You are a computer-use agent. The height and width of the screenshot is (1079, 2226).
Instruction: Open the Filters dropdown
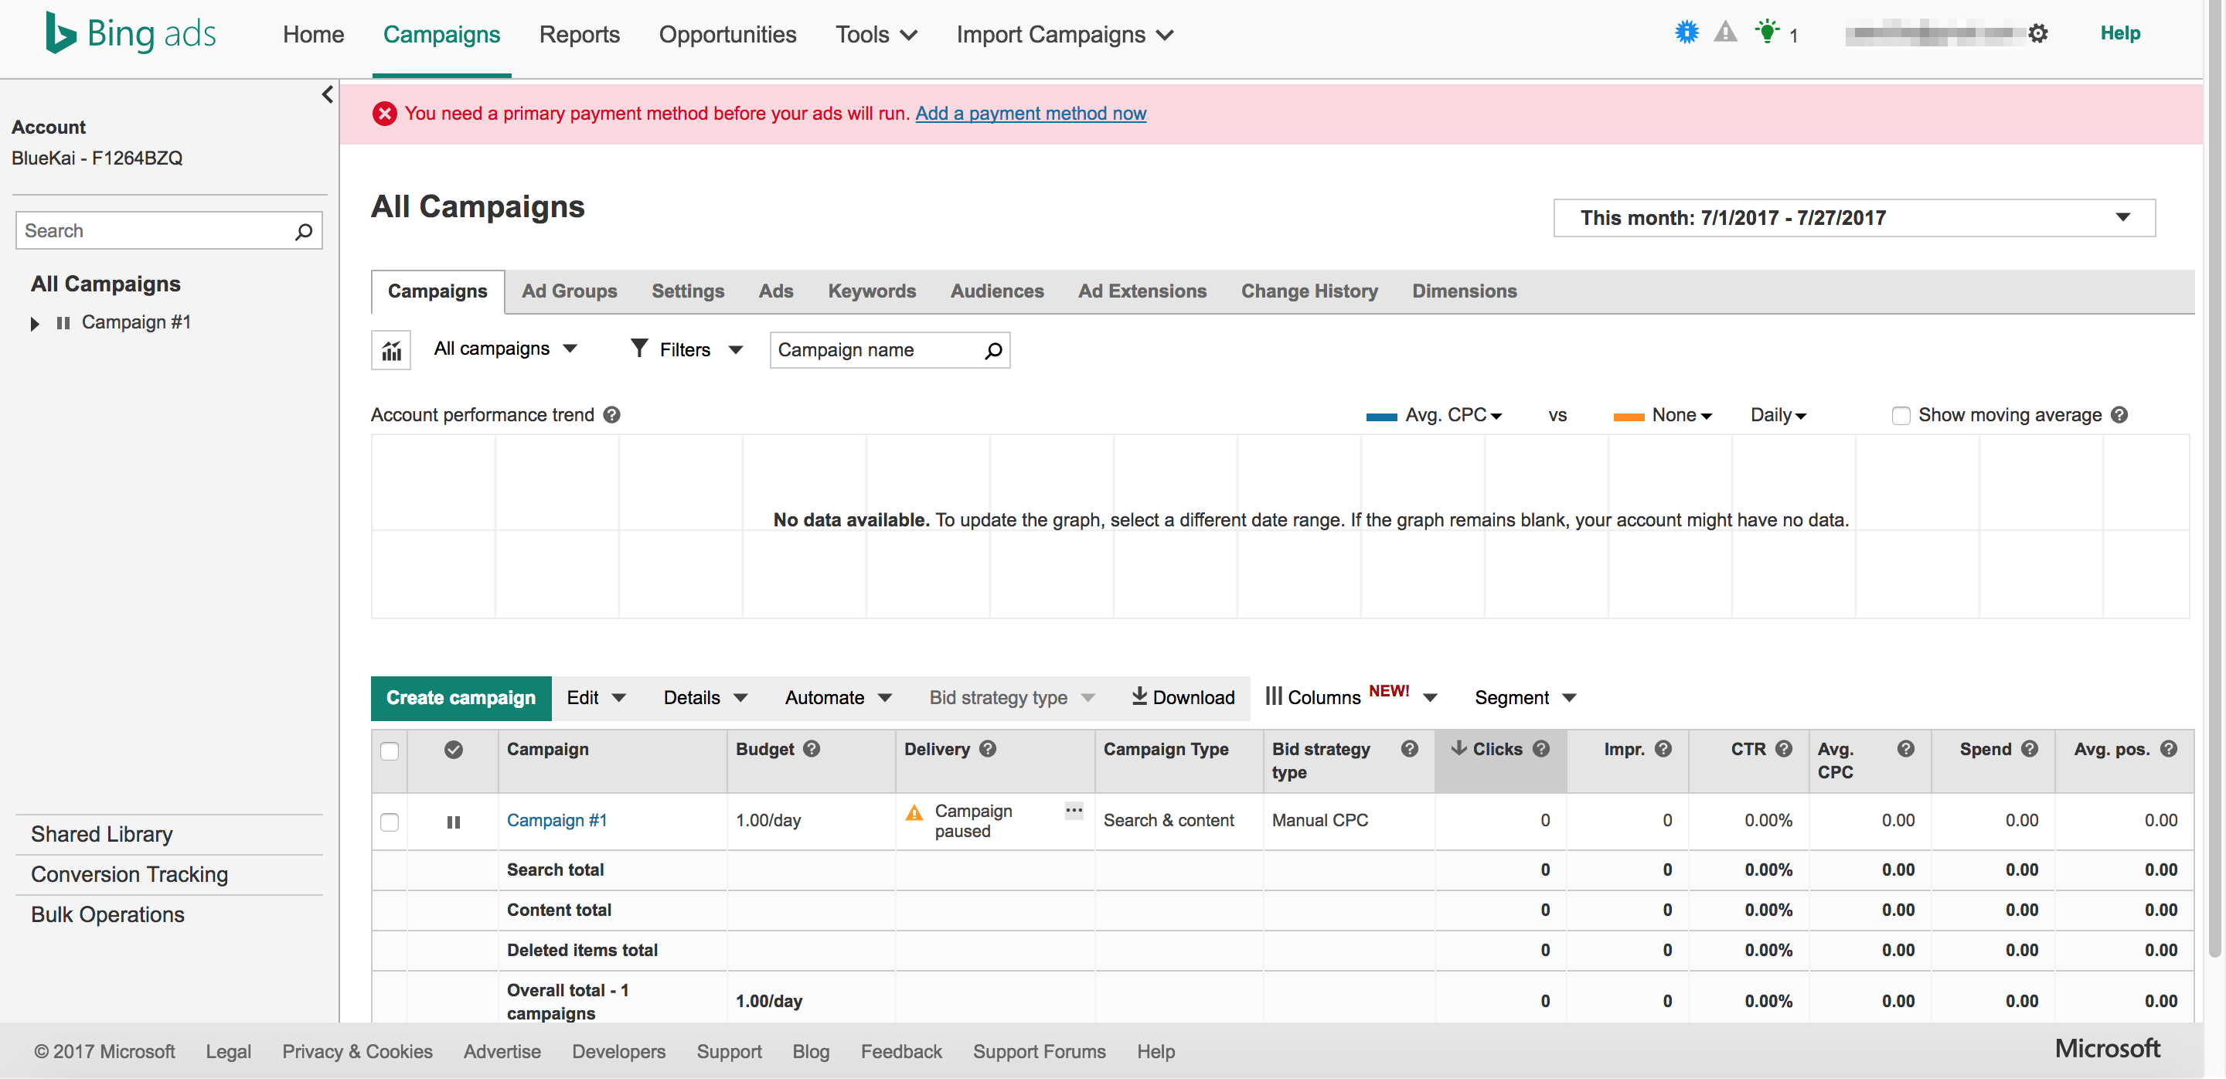point(686,350)
